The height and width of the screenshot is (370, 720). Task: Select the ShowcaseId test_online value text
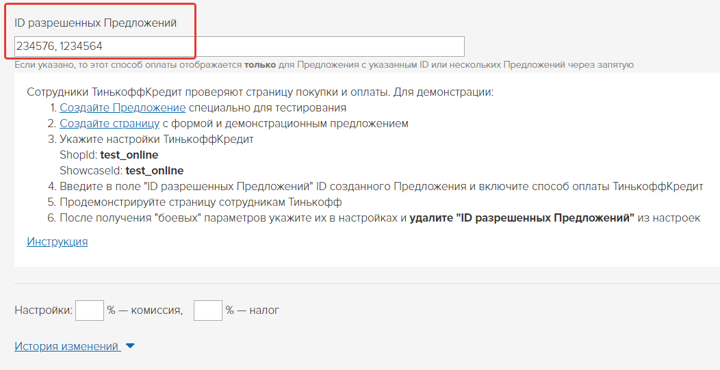point(154,171)
